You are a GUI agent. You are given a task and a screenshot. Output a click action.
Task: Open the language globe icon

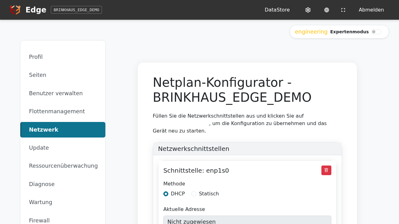pos(327,10)
